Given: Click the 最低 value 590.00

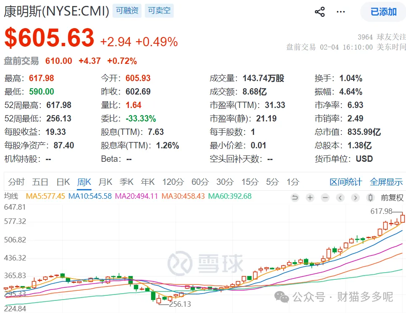Looking at the screenshot, I should coord(42,92).
